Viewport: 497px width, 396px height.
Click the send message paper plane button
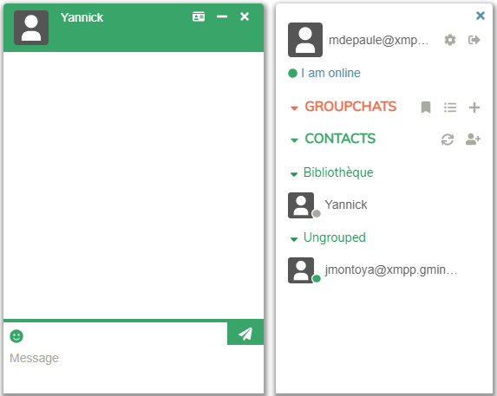[245, 334]
